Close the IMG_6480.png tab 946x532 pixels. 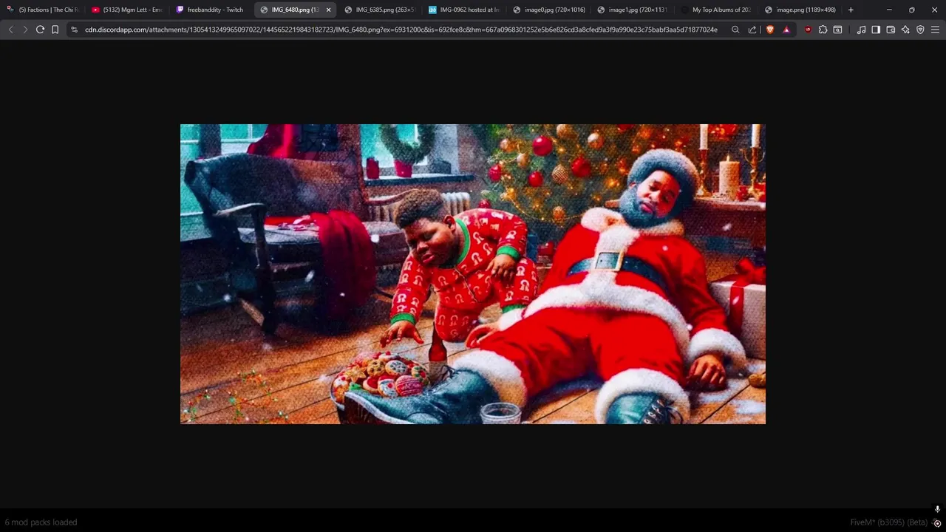point(328,10)
